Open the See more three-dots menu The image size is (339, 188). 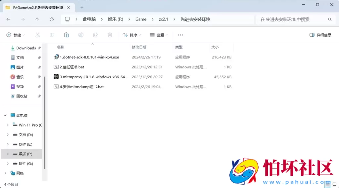180,35
